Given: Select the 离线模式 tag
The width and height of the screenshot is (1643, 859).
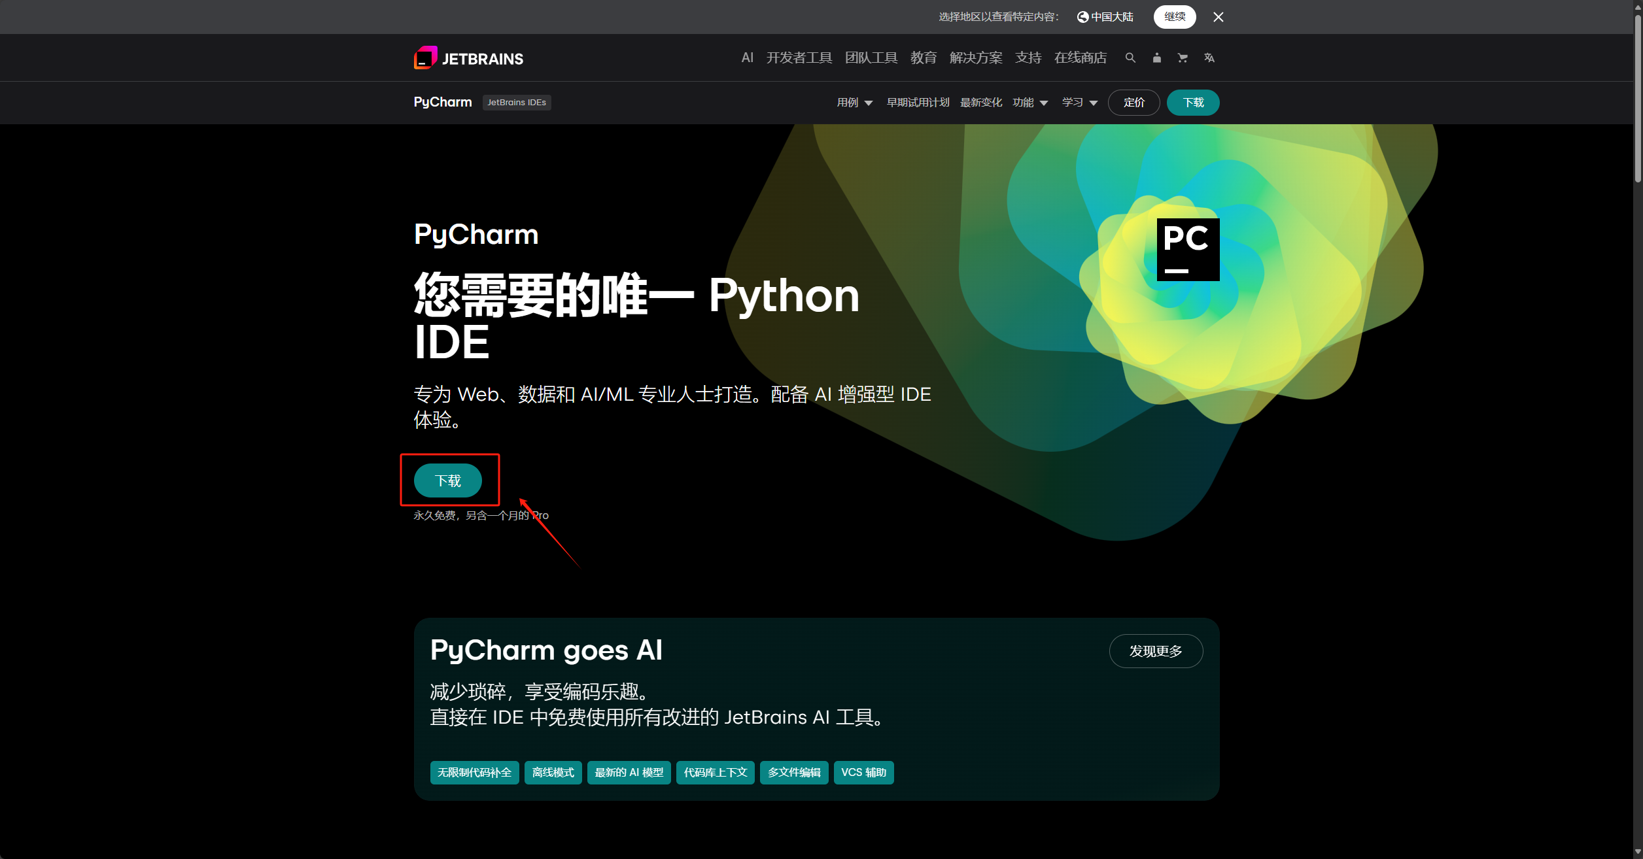Looking at the screenshot, I should coord(552,772).
